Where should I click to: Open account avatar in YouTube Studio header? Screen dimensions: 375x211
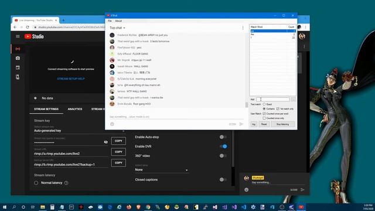pos(302,36)
